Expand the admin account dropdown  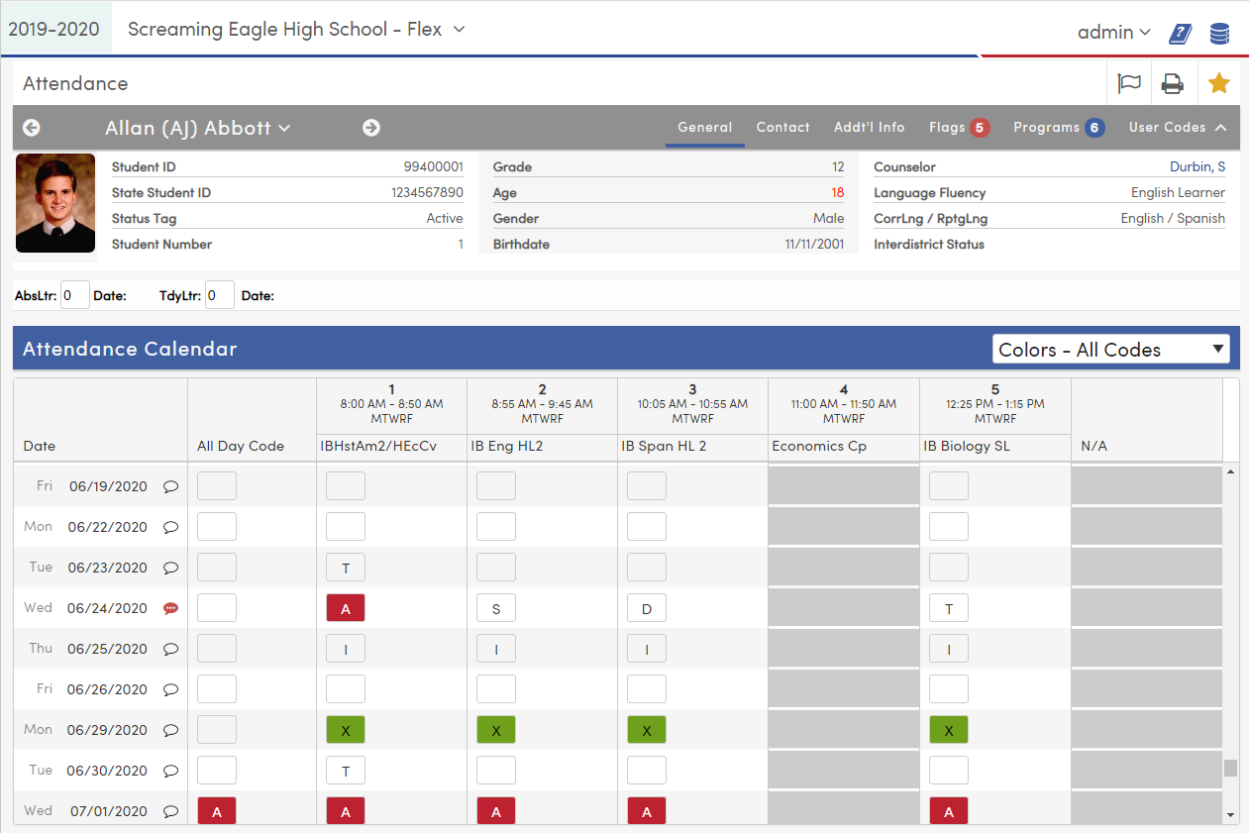pyautogui.click(x=1113, y=33)
